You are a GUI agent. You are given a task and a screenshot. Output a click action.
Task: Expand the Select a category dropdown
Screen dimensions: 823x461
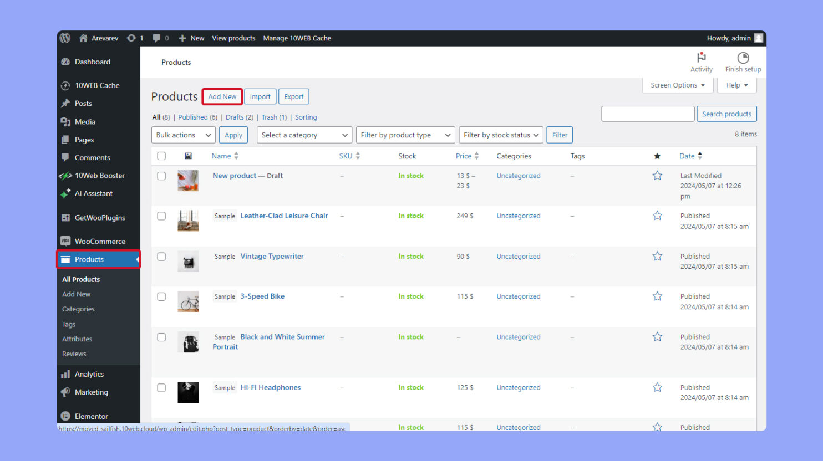point(304,135)
